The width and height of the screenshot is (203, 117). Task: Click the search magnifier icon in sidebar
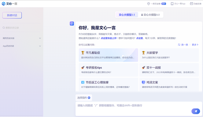4,27
